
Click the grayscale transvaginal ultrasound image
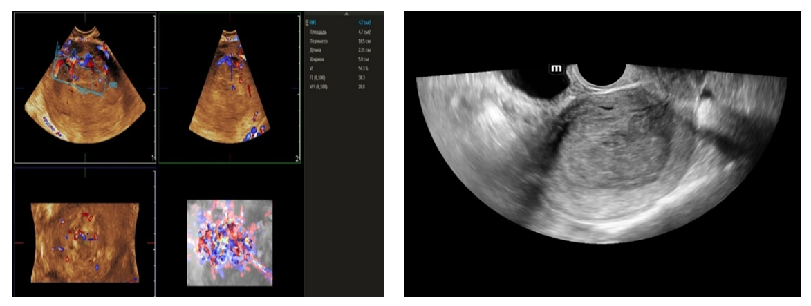click(x=602, y=166)
